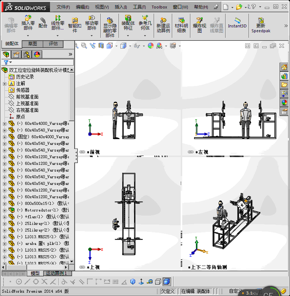This screenshot has width=290, height=296.
Task: Expand toolbar overflow chevron next to Speedpak
Action: click(x=286, y=26)
